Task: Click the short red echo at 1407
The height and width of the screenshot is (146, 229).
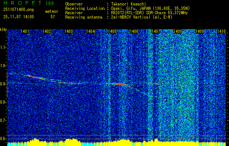Action: pos(154,84)
